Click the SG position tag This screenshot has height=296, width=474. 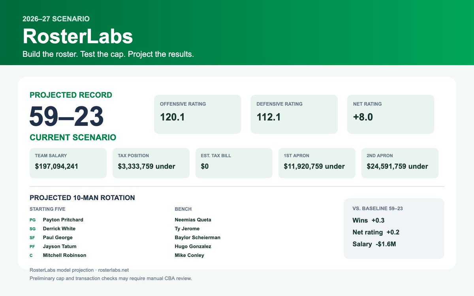point(33,229)
